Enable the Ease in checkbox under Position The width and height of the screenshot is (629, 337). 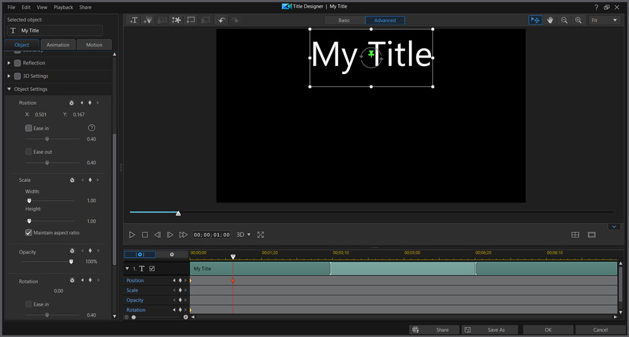[x=29, y=128]
